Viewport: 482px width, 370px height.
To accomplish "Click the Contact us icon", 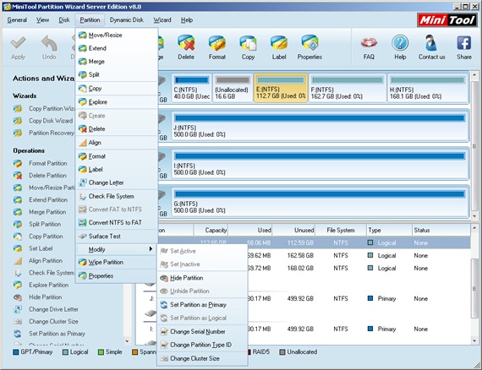I will click(431, 43).
